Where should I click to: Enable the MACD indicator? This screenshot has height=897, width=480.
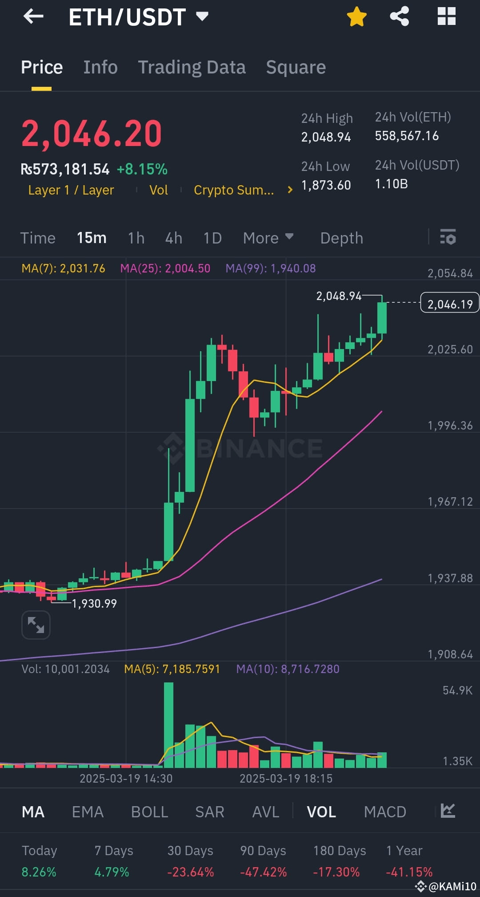pos(385,811)
